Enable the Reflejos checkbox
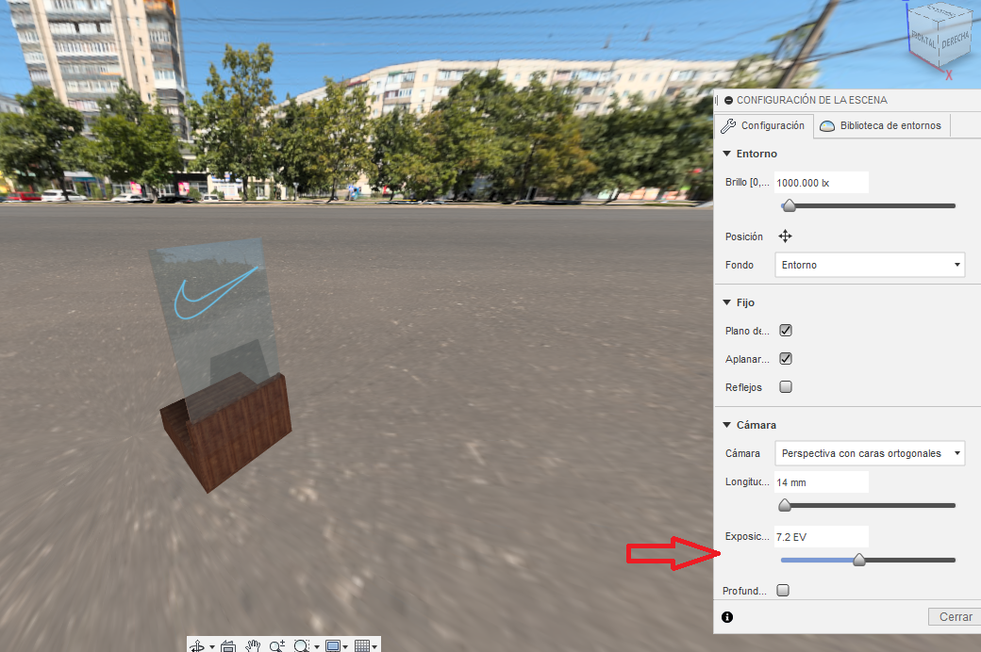The image size is (981, 652). tap(786, 387)
